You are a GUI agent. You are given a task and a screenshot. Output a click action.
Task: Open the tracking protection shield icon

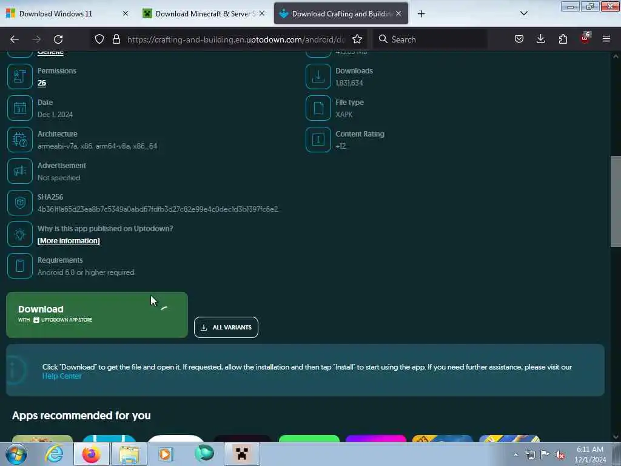(x=99, y=39)
